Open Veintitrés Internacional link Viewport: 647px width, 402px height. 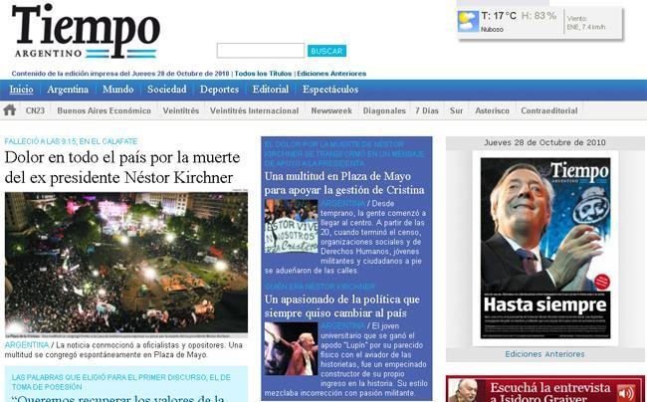pos(254,110)
